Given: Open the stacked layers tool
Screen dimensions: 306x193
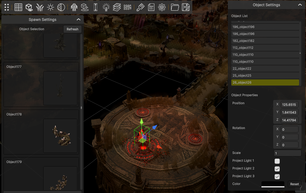Looking at the screenshot, I should (117, 7).
